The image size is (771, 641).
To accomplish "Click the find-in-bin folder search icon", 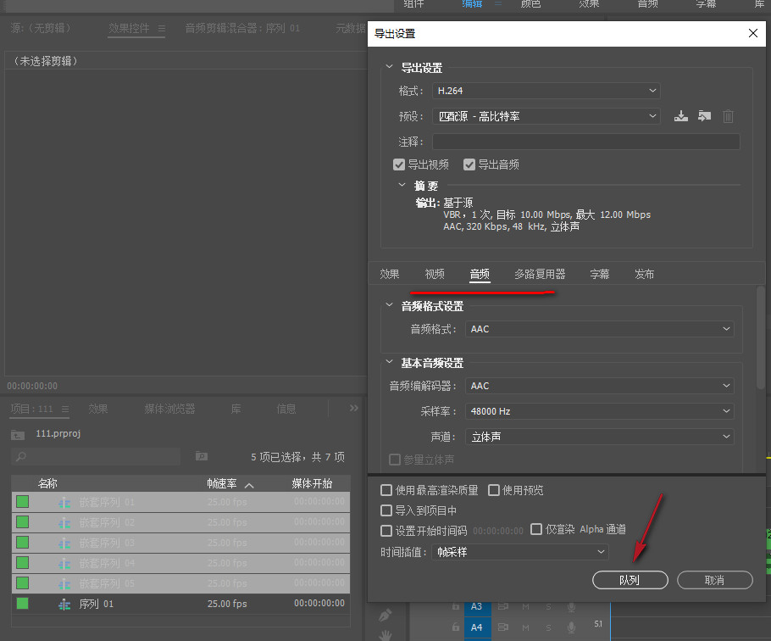I will point(202,456).
